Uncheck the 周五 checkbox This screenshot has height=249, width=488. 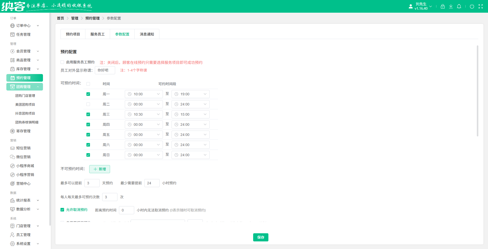point(88,135)
